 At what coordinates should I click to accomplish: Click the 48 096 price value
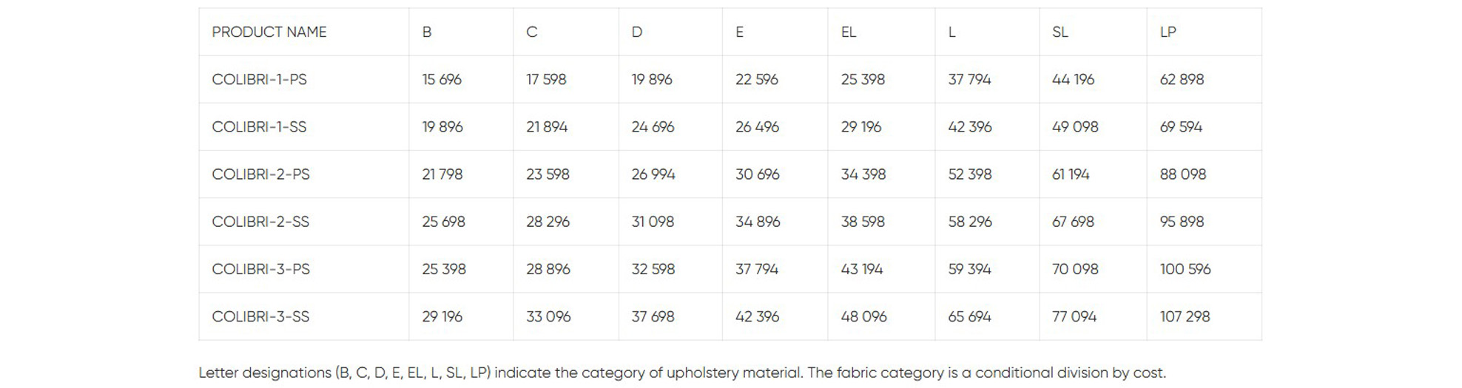tap(863, 316)
